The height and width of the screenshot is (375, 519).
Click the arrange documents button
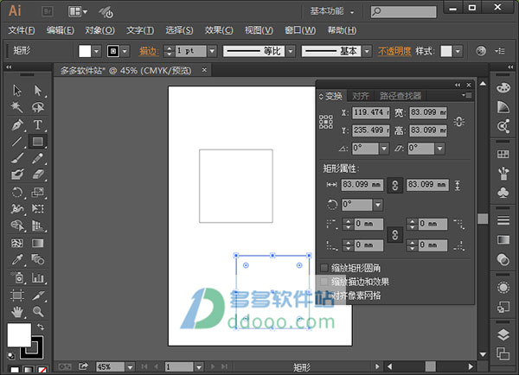click(78, 12)
